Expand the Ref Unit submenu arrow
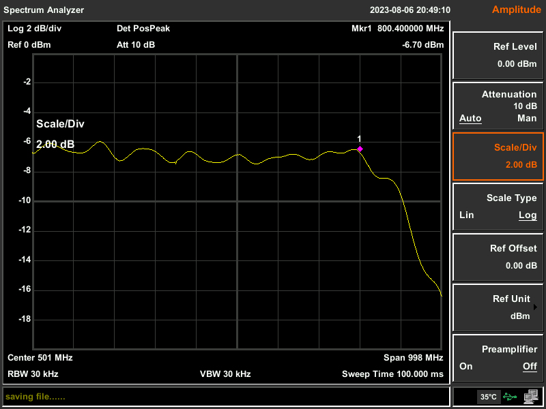 [535, 307]
